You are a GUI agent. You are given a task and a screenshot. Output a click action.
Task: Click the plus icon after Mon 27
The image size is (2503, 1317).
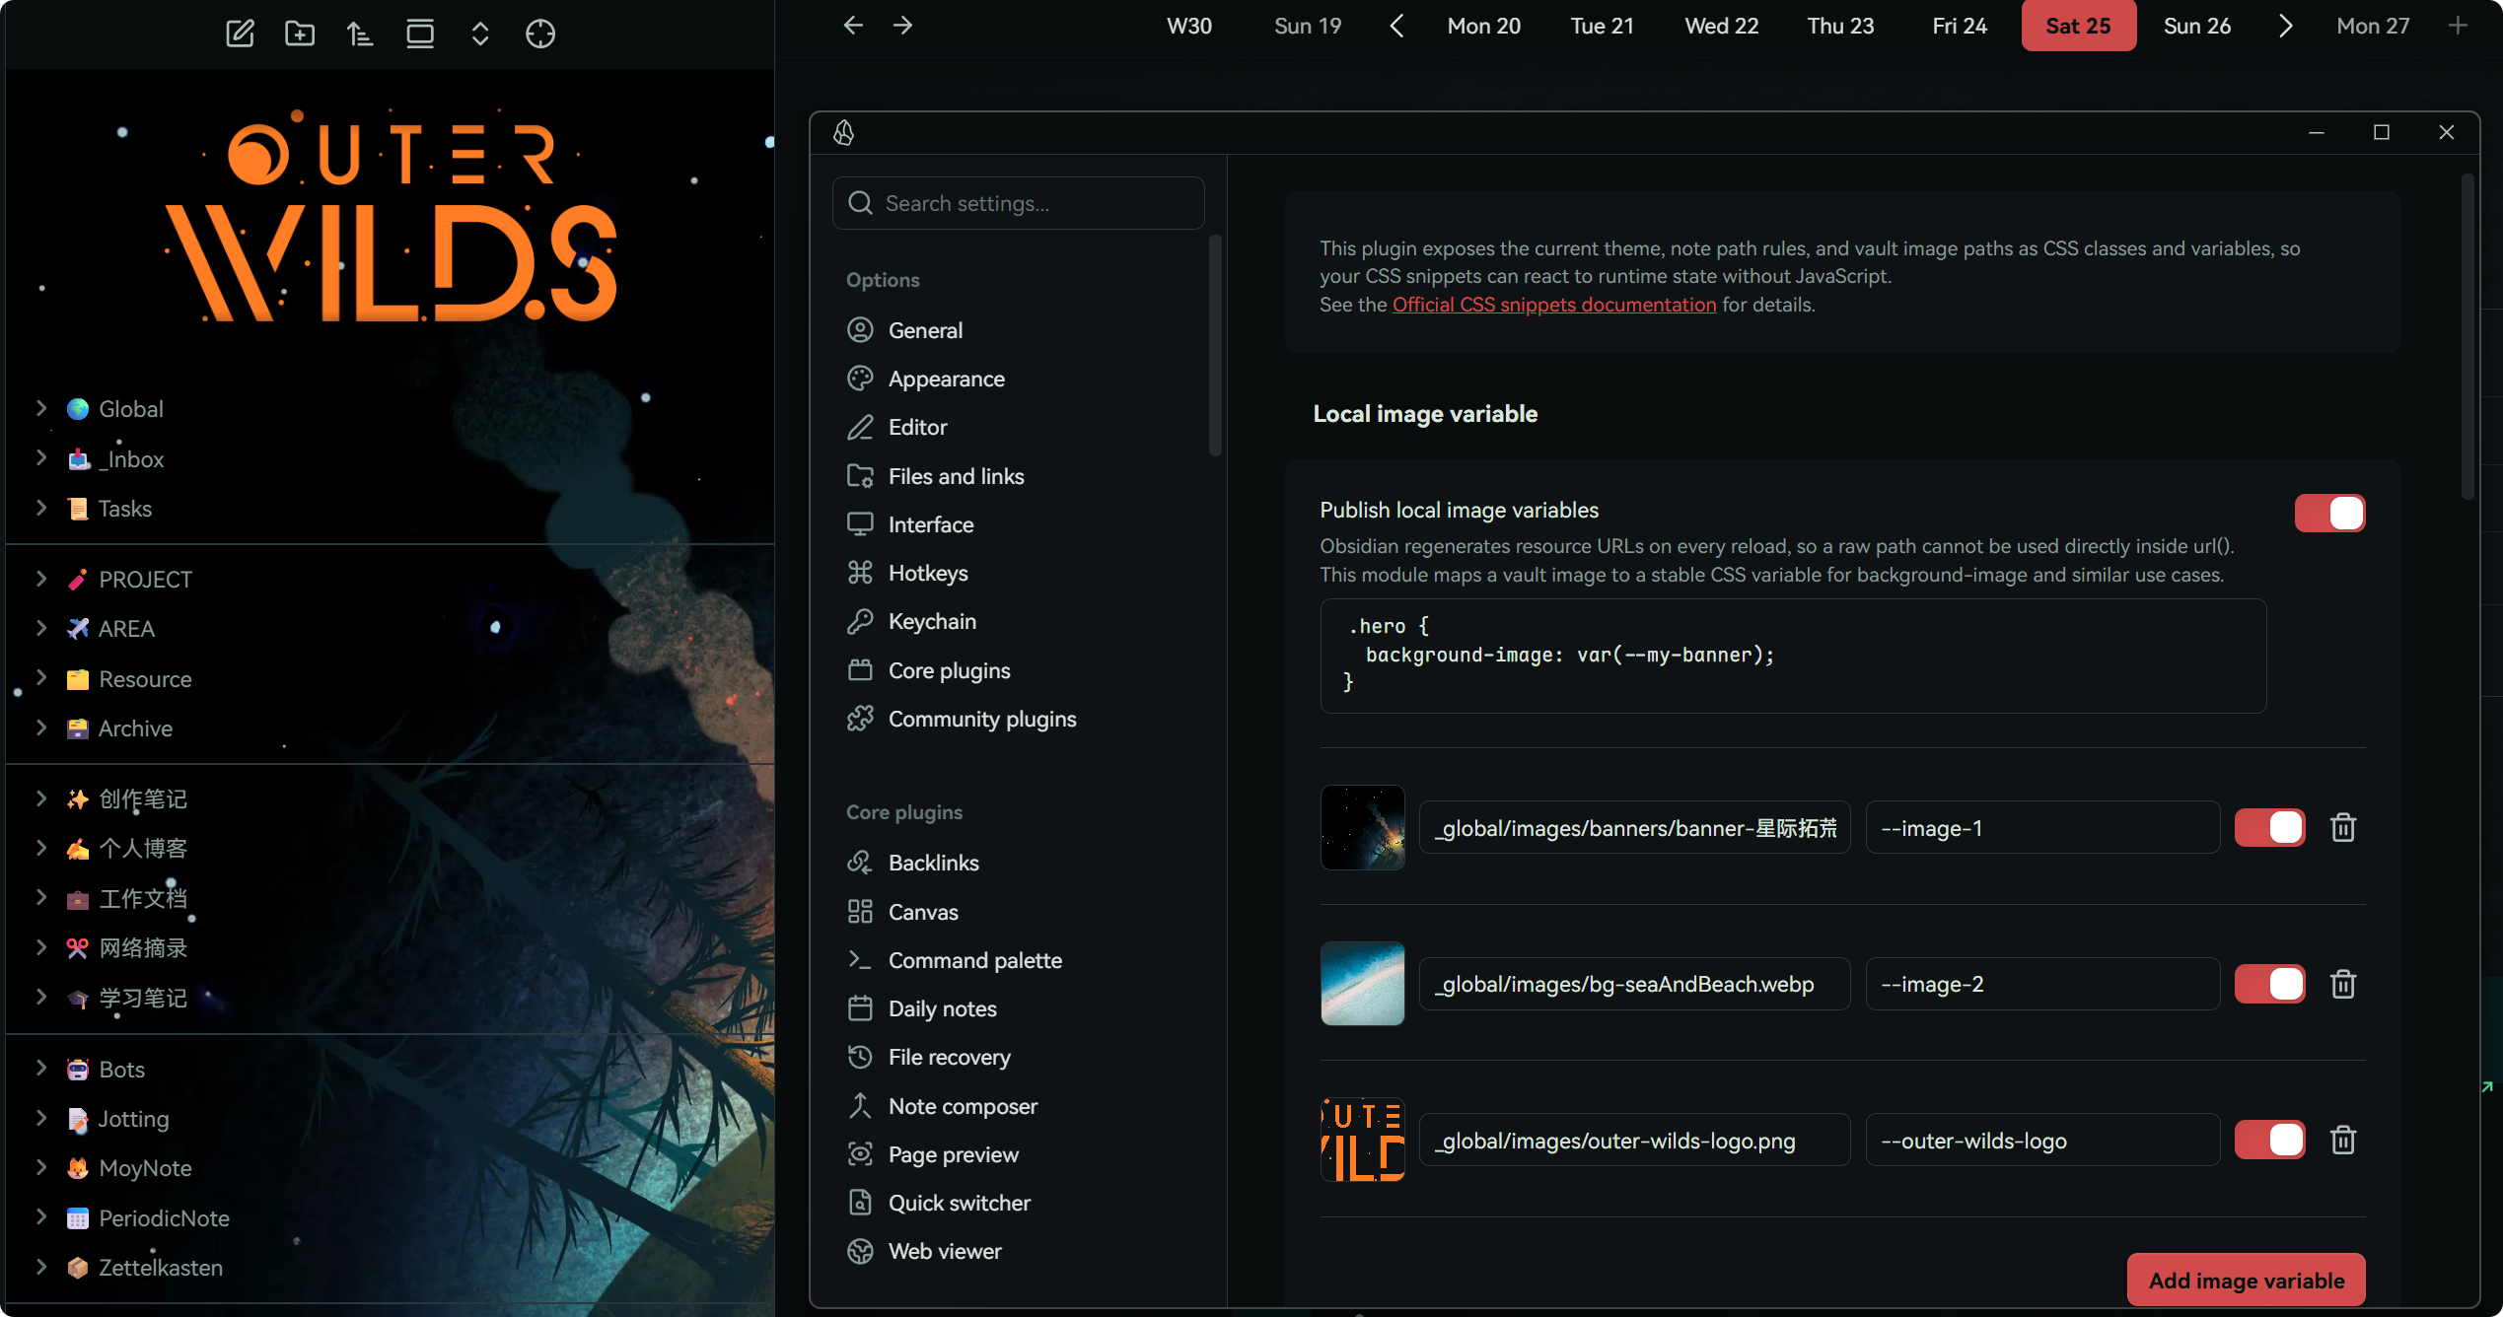[2458, 26]
